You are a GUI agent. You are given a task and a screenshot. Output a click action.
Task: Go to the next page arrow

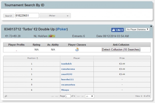(x=78, y=96)
